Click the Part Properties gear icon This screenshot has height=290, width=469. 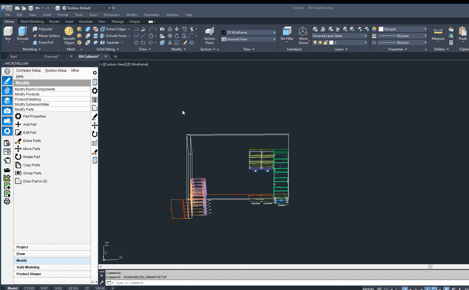click(x=18, y=116)
